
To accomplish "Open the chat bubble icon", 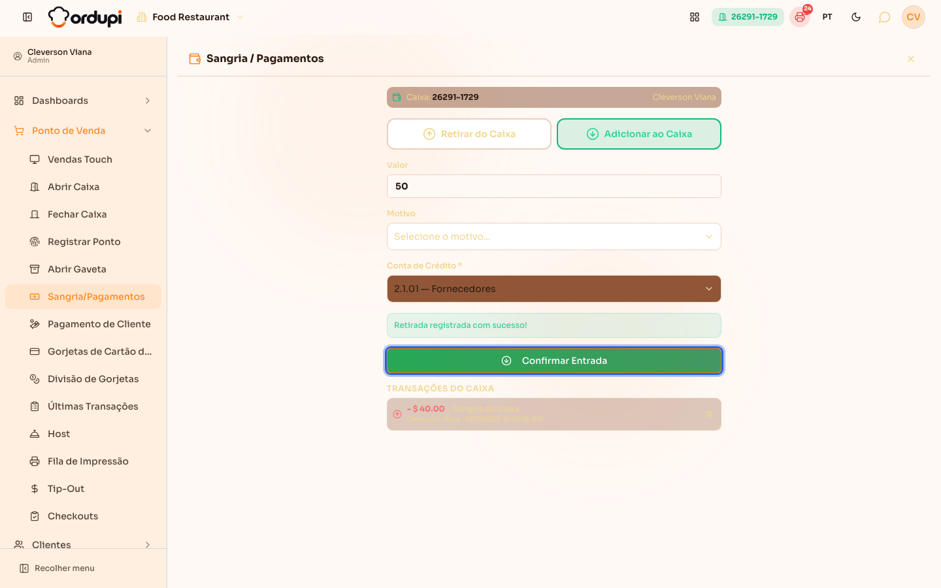I will 884,17.
